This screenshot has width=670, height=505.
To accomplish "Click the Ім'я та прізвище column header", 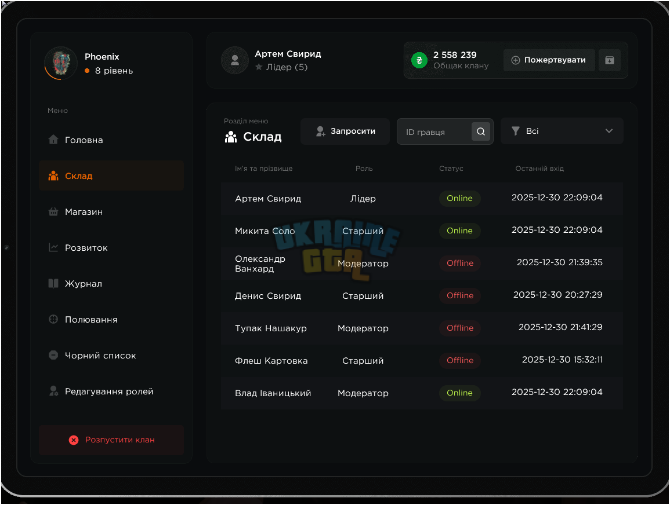I will click(x=263, y=169).
